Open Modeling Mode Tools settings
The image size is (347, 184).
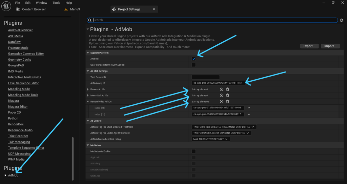(x=23, y=95)
